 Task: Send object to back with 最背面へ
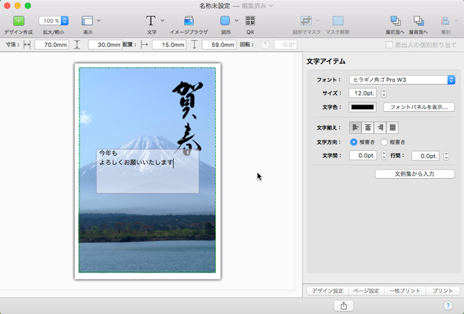418,21
